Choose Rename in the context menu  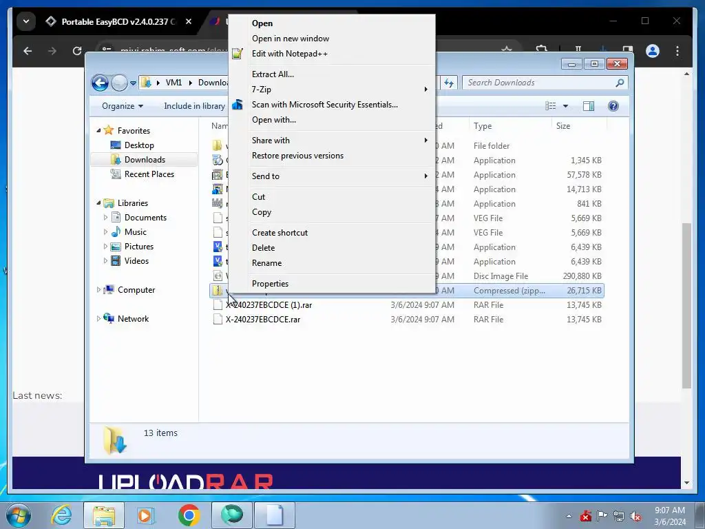click(266, 263)
